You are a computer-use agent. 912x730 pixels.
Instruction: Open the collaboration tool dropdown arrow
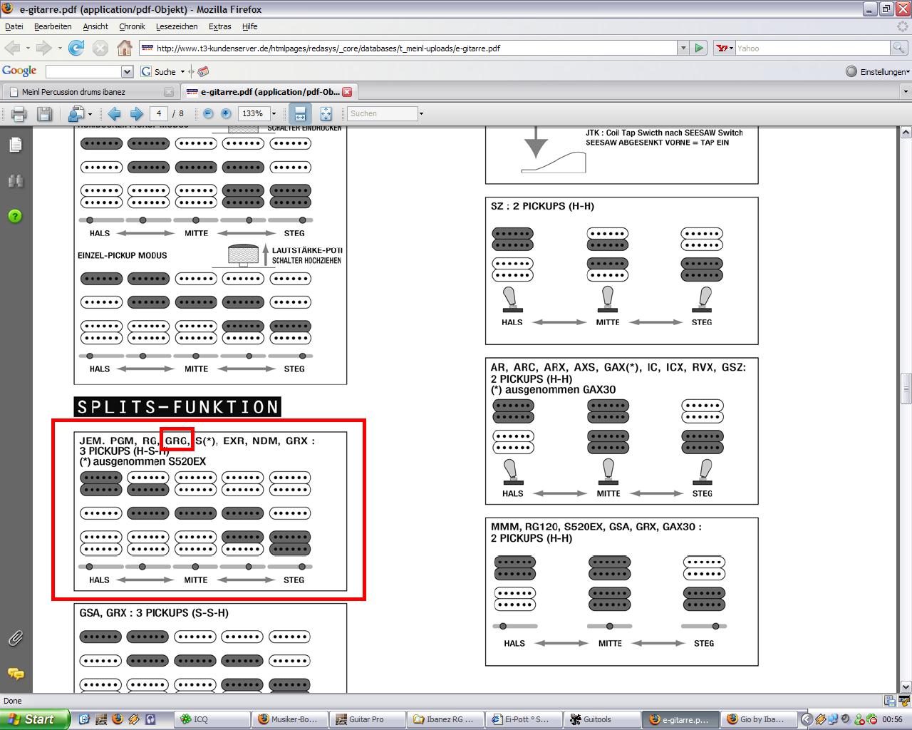coord(89,114)
